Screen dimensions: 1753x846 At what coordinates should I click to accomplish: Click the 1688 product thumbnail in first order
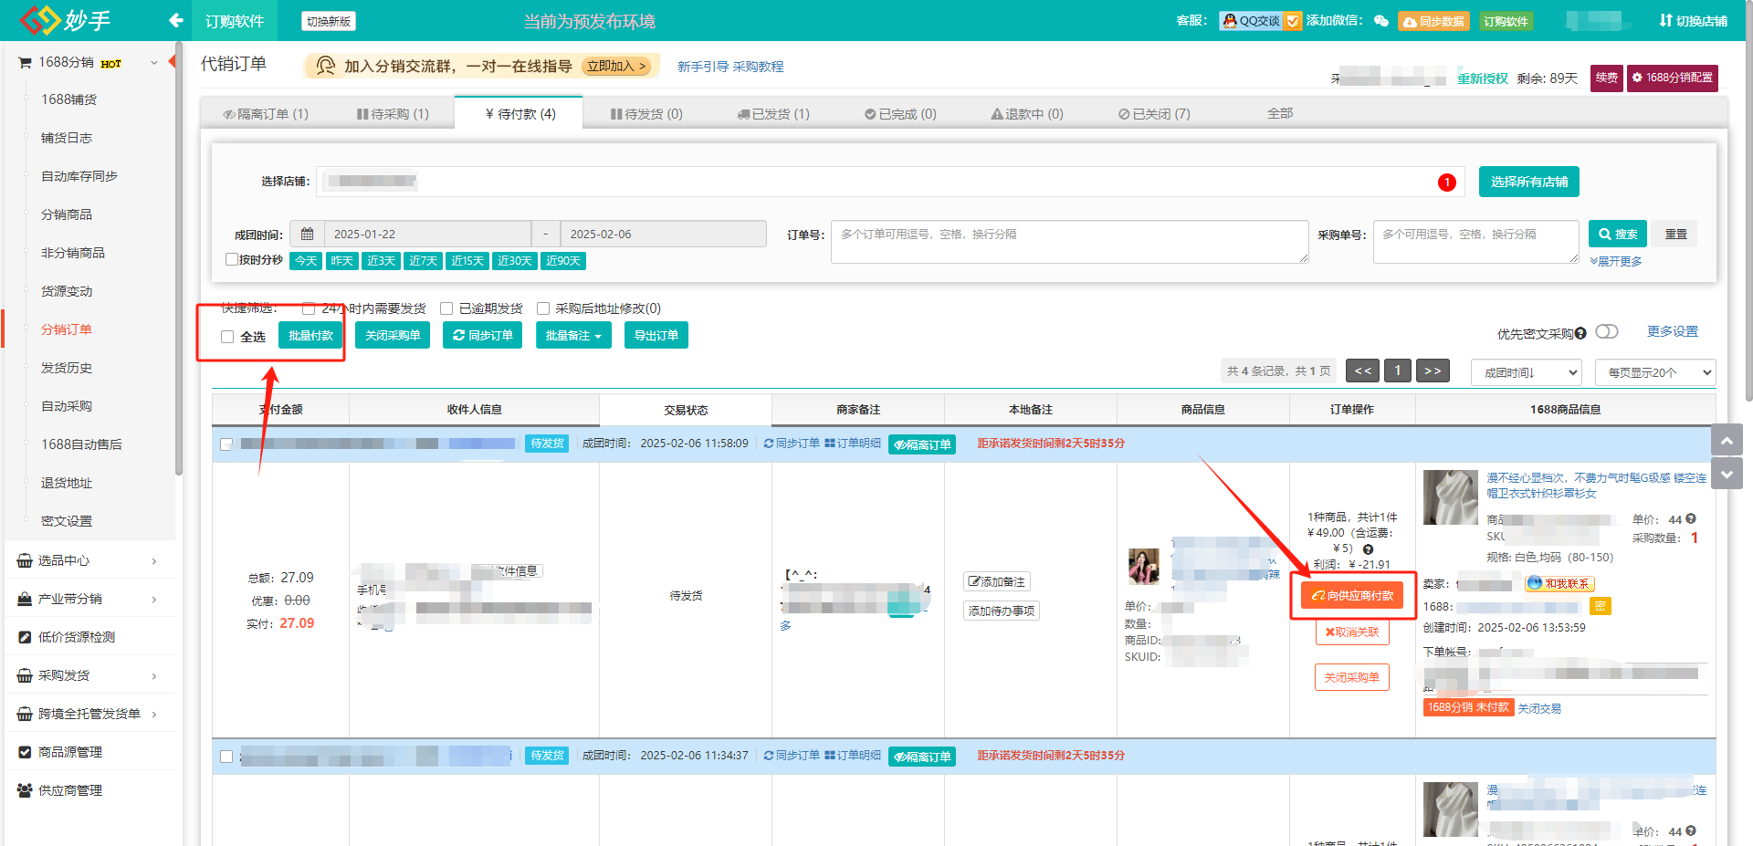[1450, 497]
